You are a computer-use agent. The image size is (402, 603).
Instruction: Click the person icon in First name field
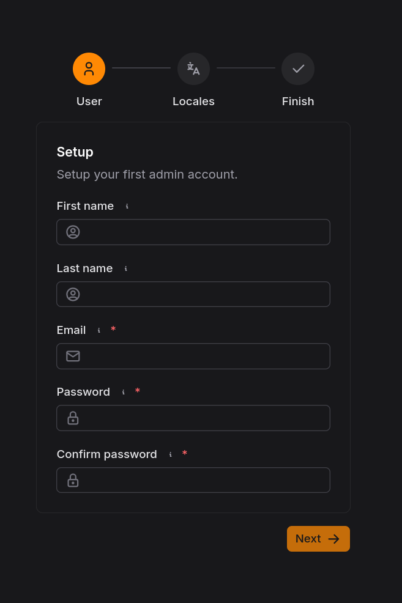click(73, 232)
